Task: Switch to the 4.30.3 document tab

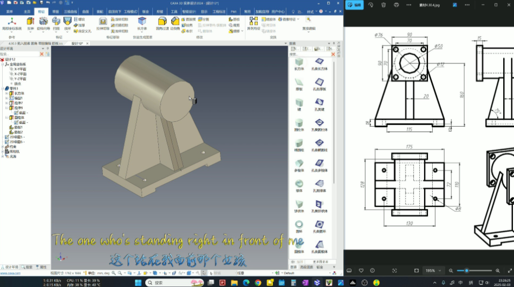Action: click(x=35, y=43)
